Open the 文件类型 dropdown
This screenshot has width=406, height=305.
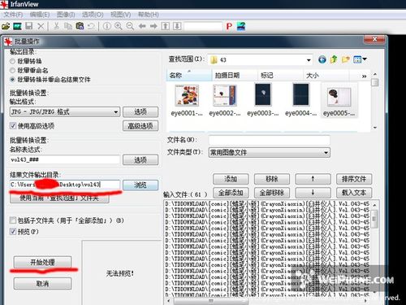click(x=270, y=153)
